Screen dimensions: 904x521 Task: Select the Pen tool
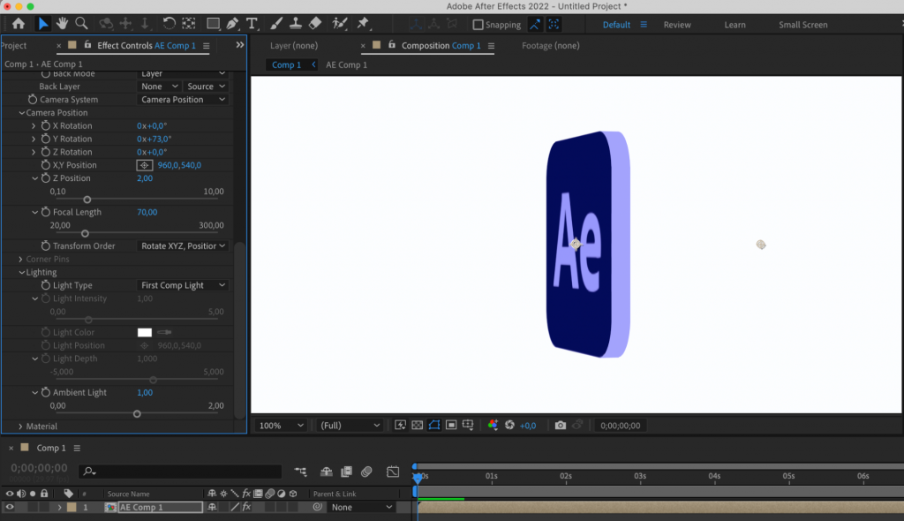[x=233, y=24]
